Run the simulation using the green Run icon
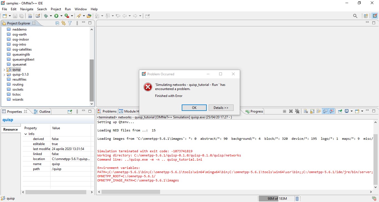379x202 pixels. (56, 16)
